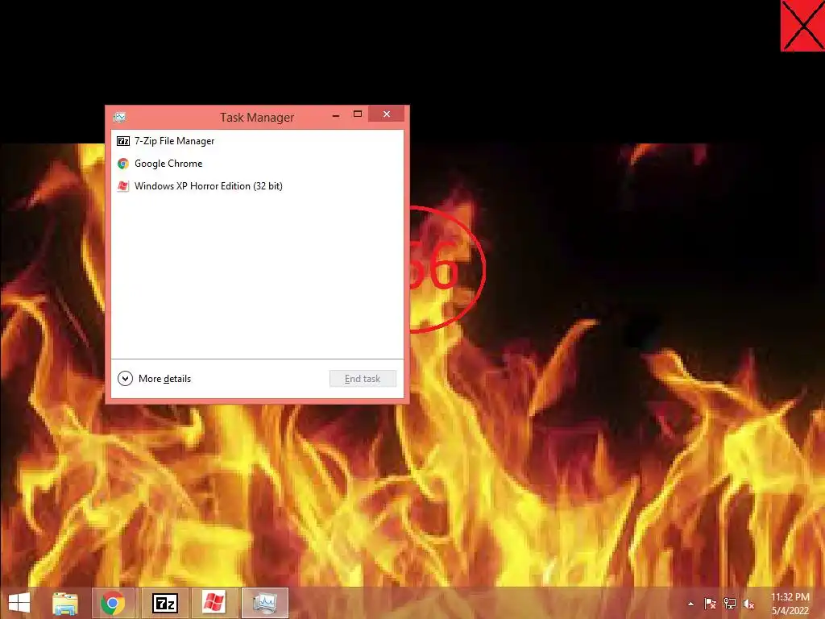825x619 pixels.
Task: Switch to Google Chrome on the taskbar
Action: pos(113,603)
